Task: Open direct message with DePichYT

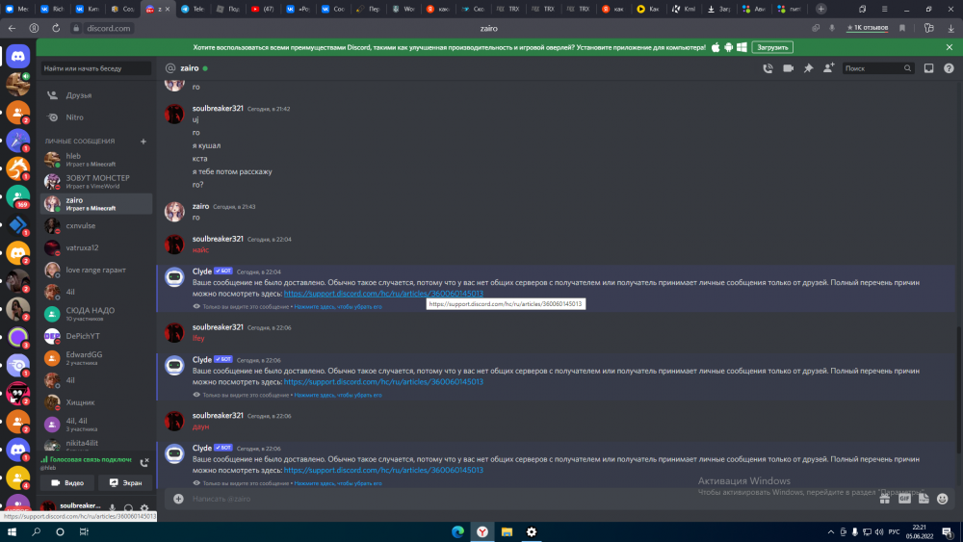Action: [x=96, y=336]
